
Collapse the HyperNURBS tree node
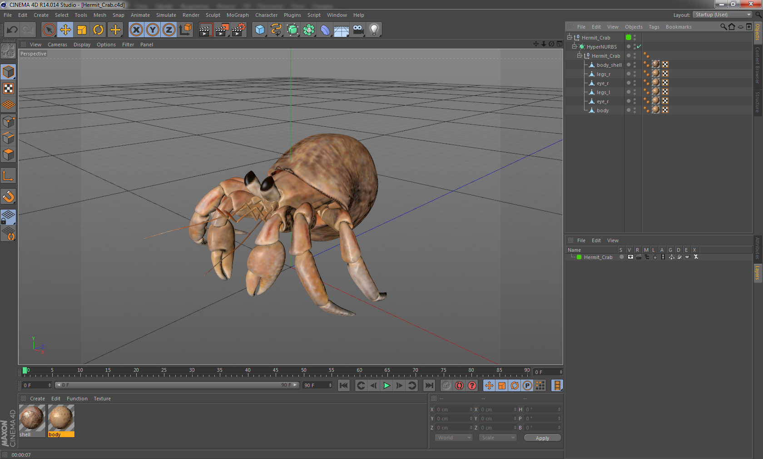[574, 46]
